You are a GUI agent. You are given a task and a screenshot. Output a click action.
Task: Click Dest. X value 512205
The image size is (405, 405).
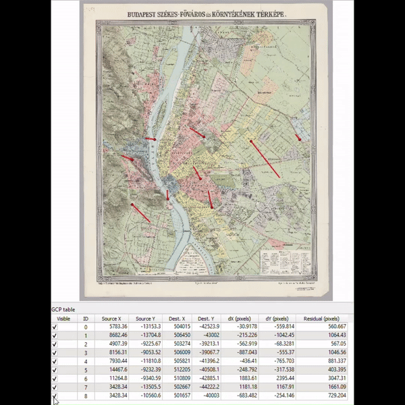click(182, 370)
